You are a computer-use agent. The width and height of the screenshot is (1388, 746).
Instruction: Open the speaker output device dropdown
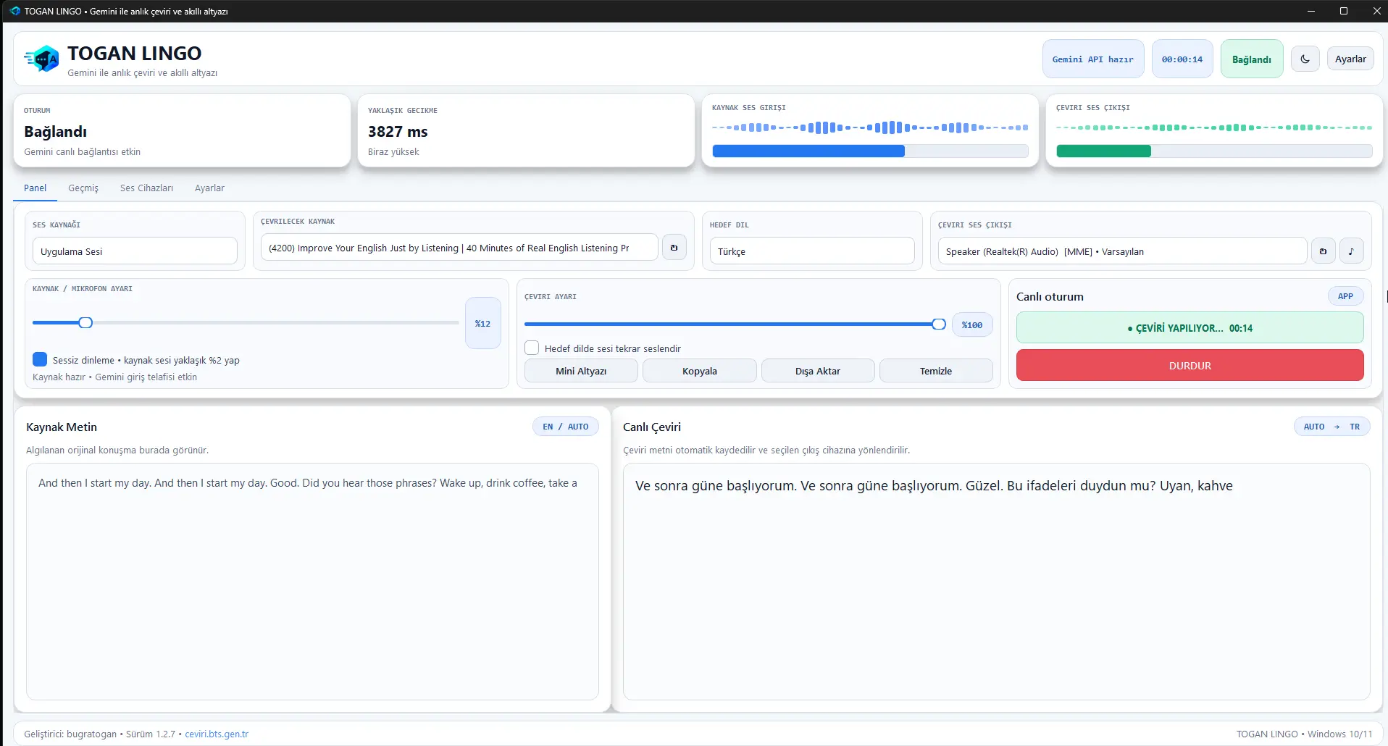pos(1122,251)
